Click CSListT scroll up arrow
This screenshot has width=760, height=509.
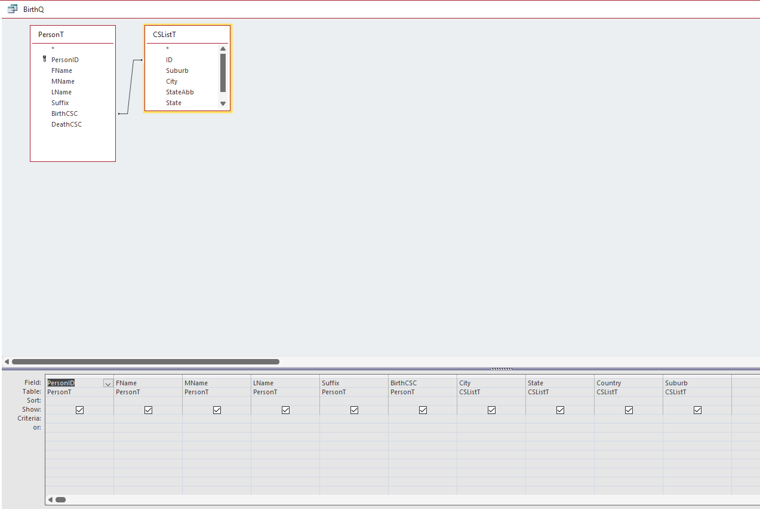point(223,49)
